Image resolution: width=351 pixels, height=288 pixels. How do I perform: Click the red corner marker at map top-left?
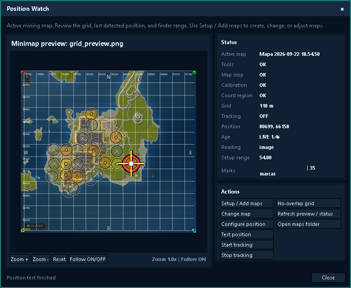pyautogui.click(x=22, y=72)
